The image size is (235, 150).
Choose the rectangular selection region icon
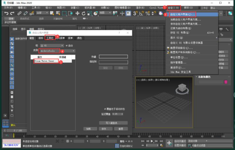click(64, 13)
